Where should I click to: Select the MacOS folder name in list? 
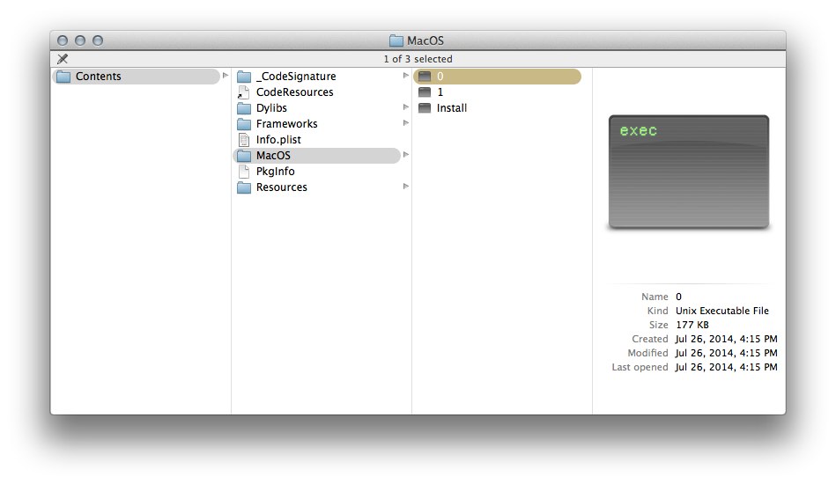coord(273,156)
